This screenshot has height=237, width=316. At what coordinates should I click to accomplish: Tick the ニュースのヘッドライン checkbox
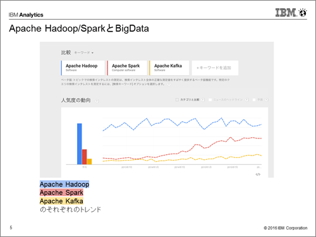coord(210,100)
